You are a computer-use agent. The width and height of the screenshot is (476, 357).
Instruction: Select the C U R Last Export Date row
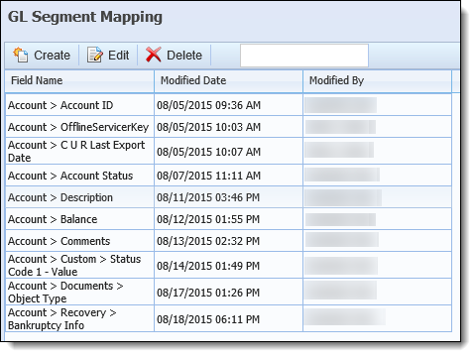click(x=228, y=151)
